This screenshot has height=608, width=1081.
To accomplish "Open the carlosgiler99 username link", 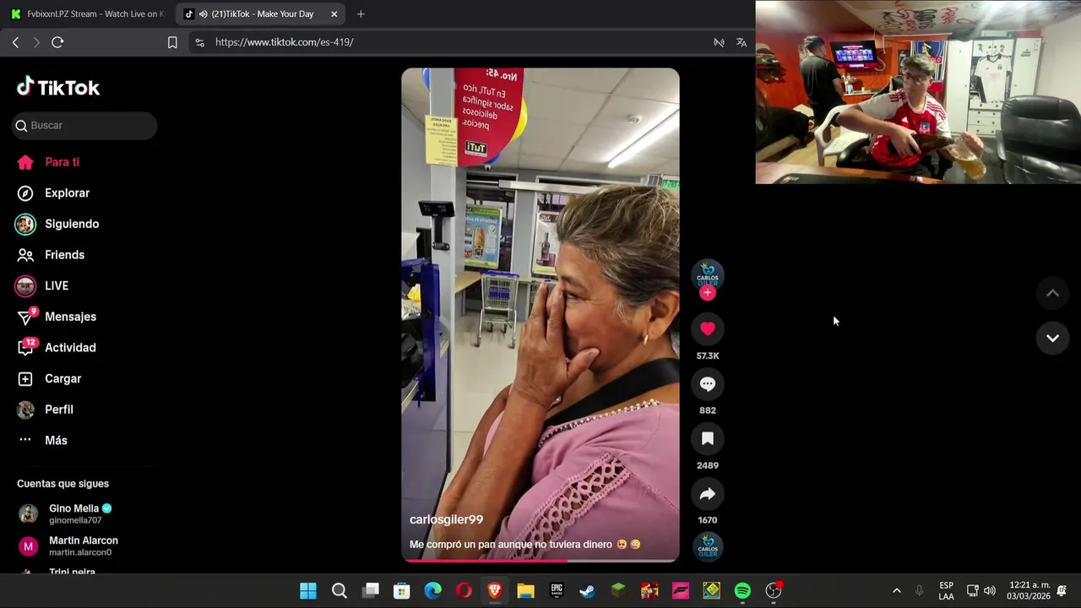I will pyautogui.click(x=446, y=519).
